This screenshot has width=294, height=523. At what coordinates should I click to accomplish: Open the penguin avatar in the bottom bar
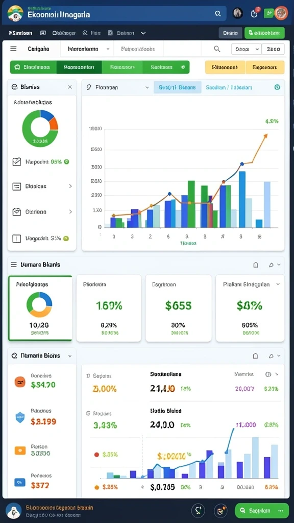pos(14,511)
